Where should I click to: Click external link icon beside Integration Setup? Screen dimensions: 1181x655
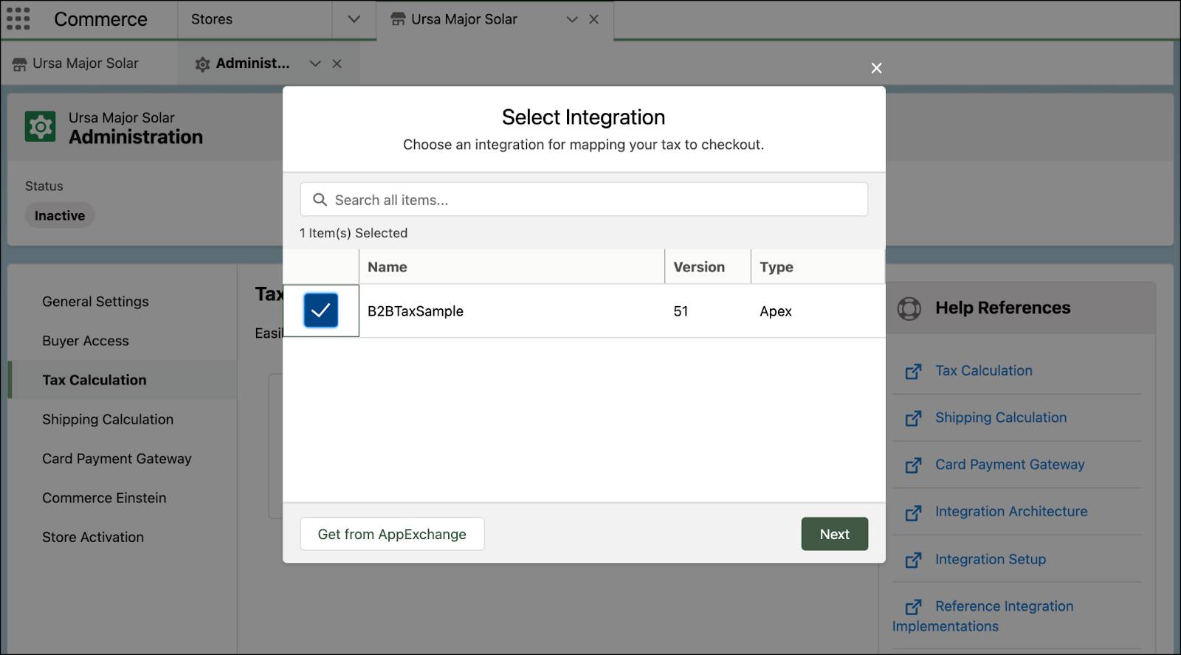pos(914,560)
